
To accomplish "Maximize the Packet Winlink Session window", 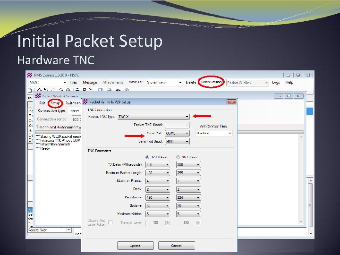I will coord(289,96).
